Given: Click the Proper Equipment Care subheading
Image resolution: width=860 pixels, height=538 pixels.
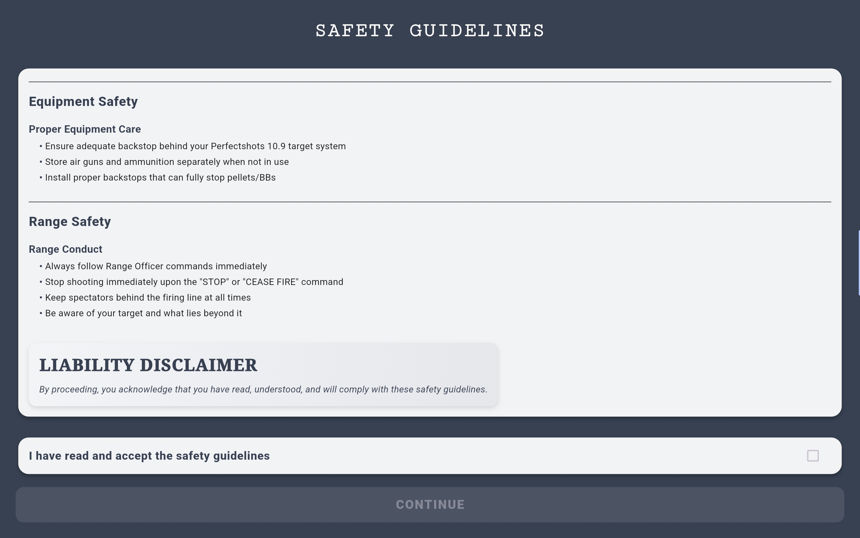Looking at the screenshot, I should (x=85, y=129).
